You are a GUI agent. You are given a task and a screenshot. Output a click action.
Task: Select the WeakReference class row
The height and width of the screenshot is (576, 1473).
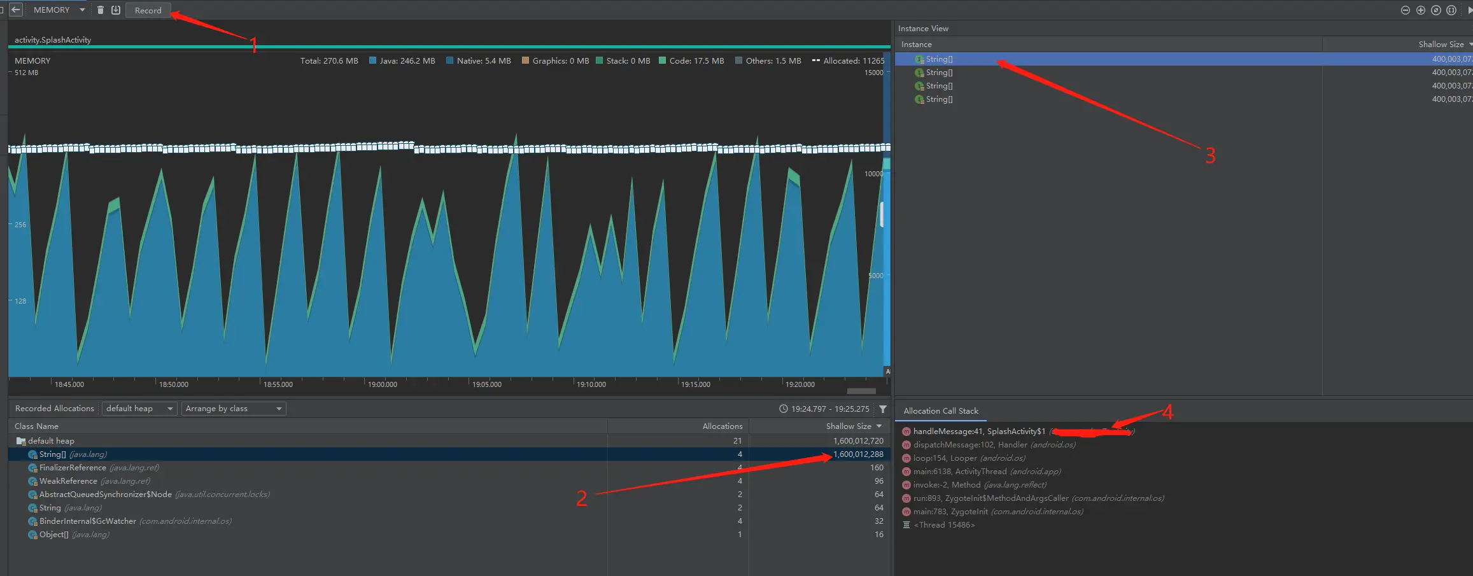point(449,481)
